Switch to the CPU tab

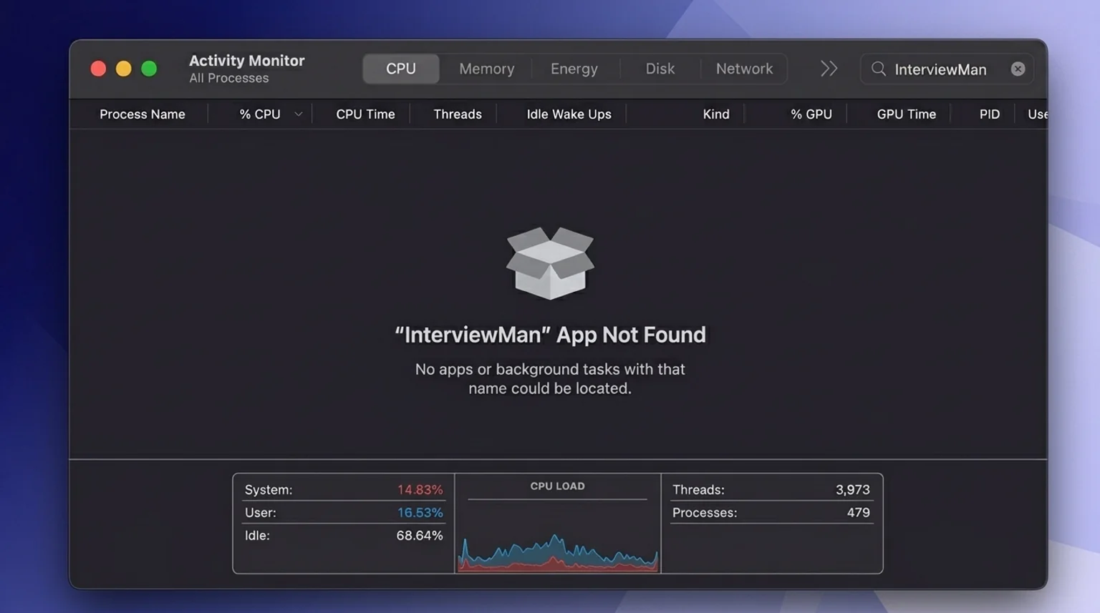pos(401,69)
